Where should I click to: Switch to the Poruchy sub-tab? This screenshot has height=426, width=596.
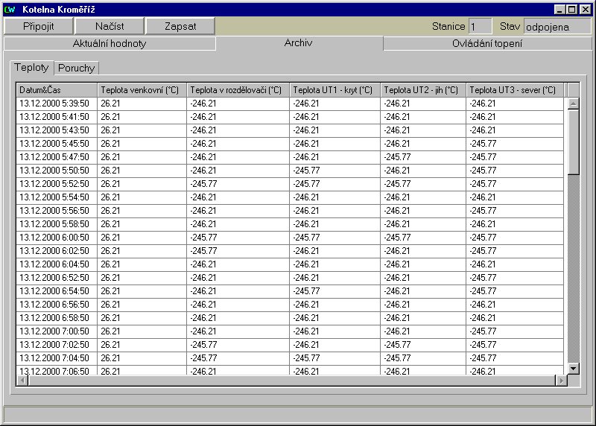coord(76,69)
